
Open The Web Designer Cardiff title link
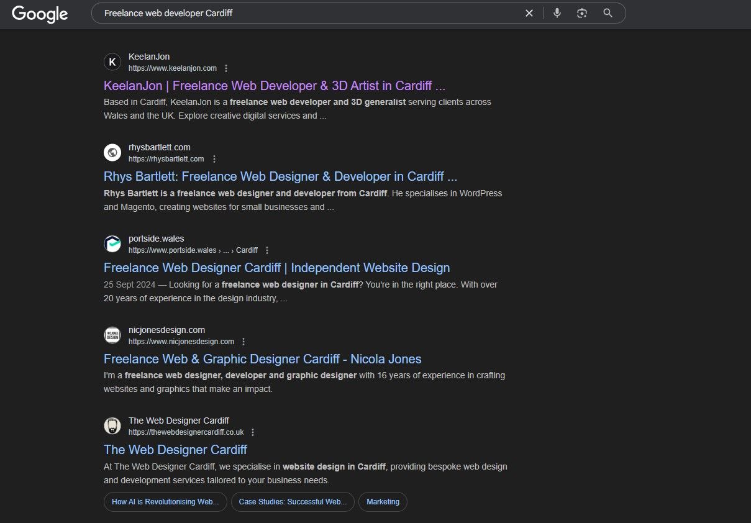pos(175,450)
